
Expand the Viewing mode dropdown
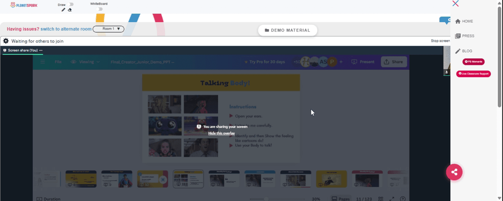click(86, 62)
